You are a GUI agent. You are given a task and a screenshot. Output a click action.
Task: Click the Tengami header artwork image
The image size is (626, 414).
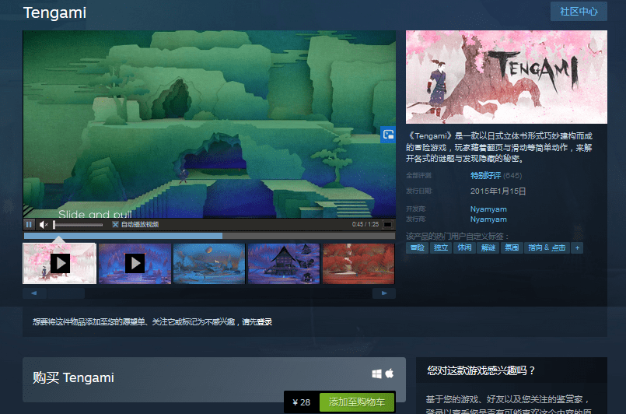pyautogui.click(x=506, y=77)
